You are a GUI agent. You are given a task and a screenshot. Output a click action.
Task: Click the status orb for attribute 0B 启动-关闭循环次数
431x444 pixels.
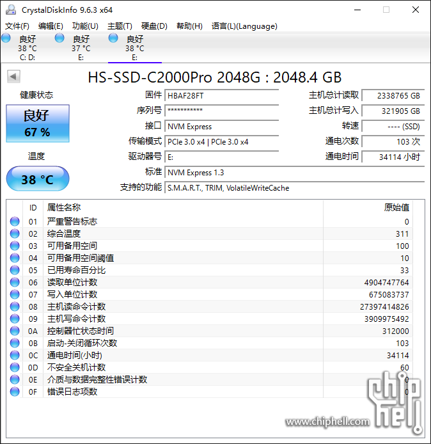coord(15,343)
